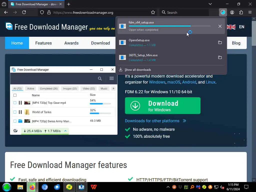Open the extensions puzzle icon
The width and height of the screenshot is (256, 192).
coord(241,12)
